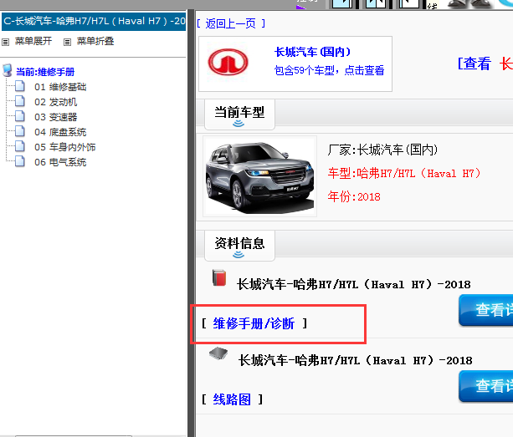Select the 当前车型 tab header
The image size is (513, 437).
tap(239, 114)
